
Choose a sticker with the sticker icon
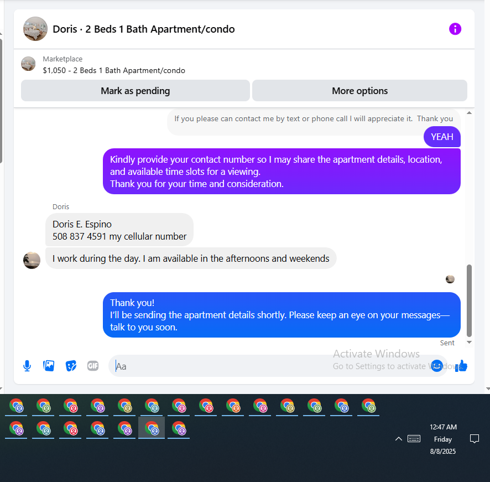coord(71,366)
